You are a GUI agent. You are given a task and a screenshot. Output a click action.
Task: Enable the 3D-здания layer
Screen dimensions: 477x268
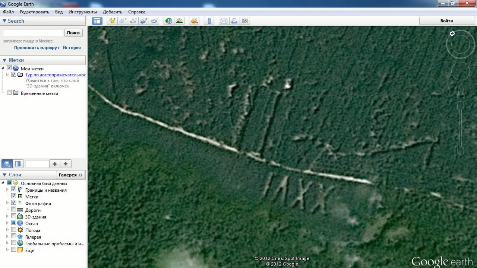pos(14,216)
